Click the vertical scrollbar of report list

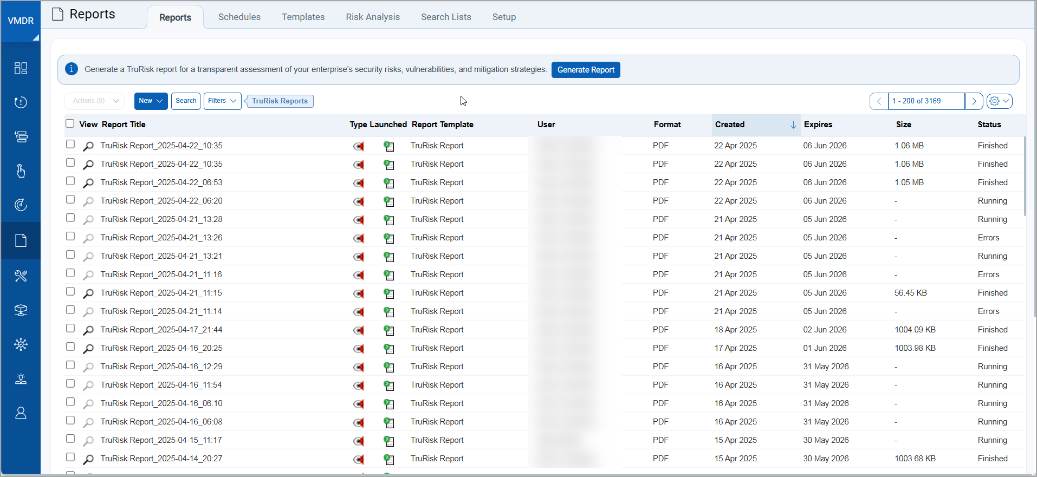pos(1025,176)
